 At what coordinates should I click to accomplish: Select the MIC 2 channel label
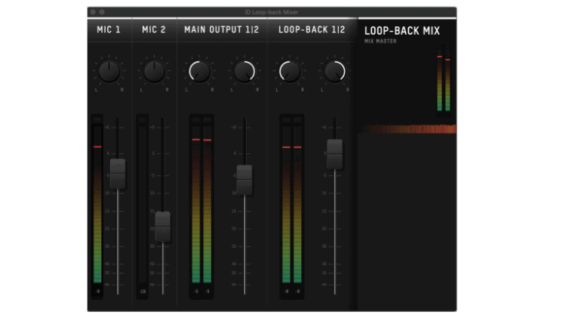point(154,30)
